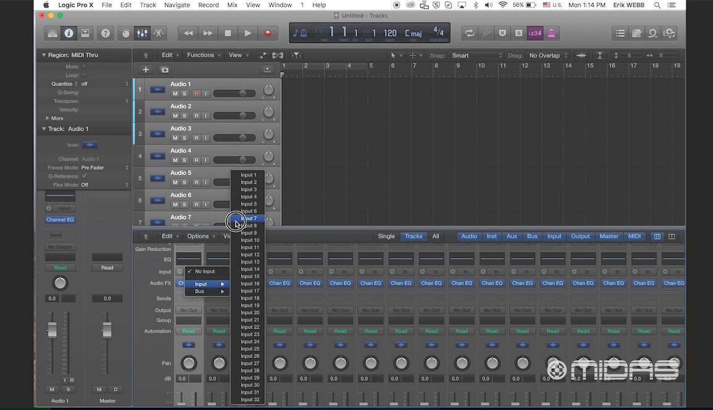Toggle the purple 1234 count-in button
Screen dimensions: 713x410
coord(535,33)
